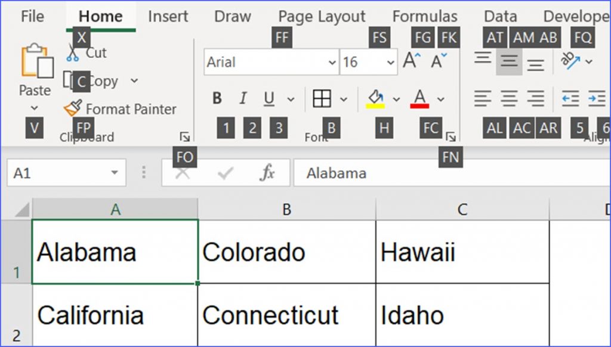Click the Paste clipboard icon
The width and height of the screenshot is (611, 347).
(x=34, y=63)
